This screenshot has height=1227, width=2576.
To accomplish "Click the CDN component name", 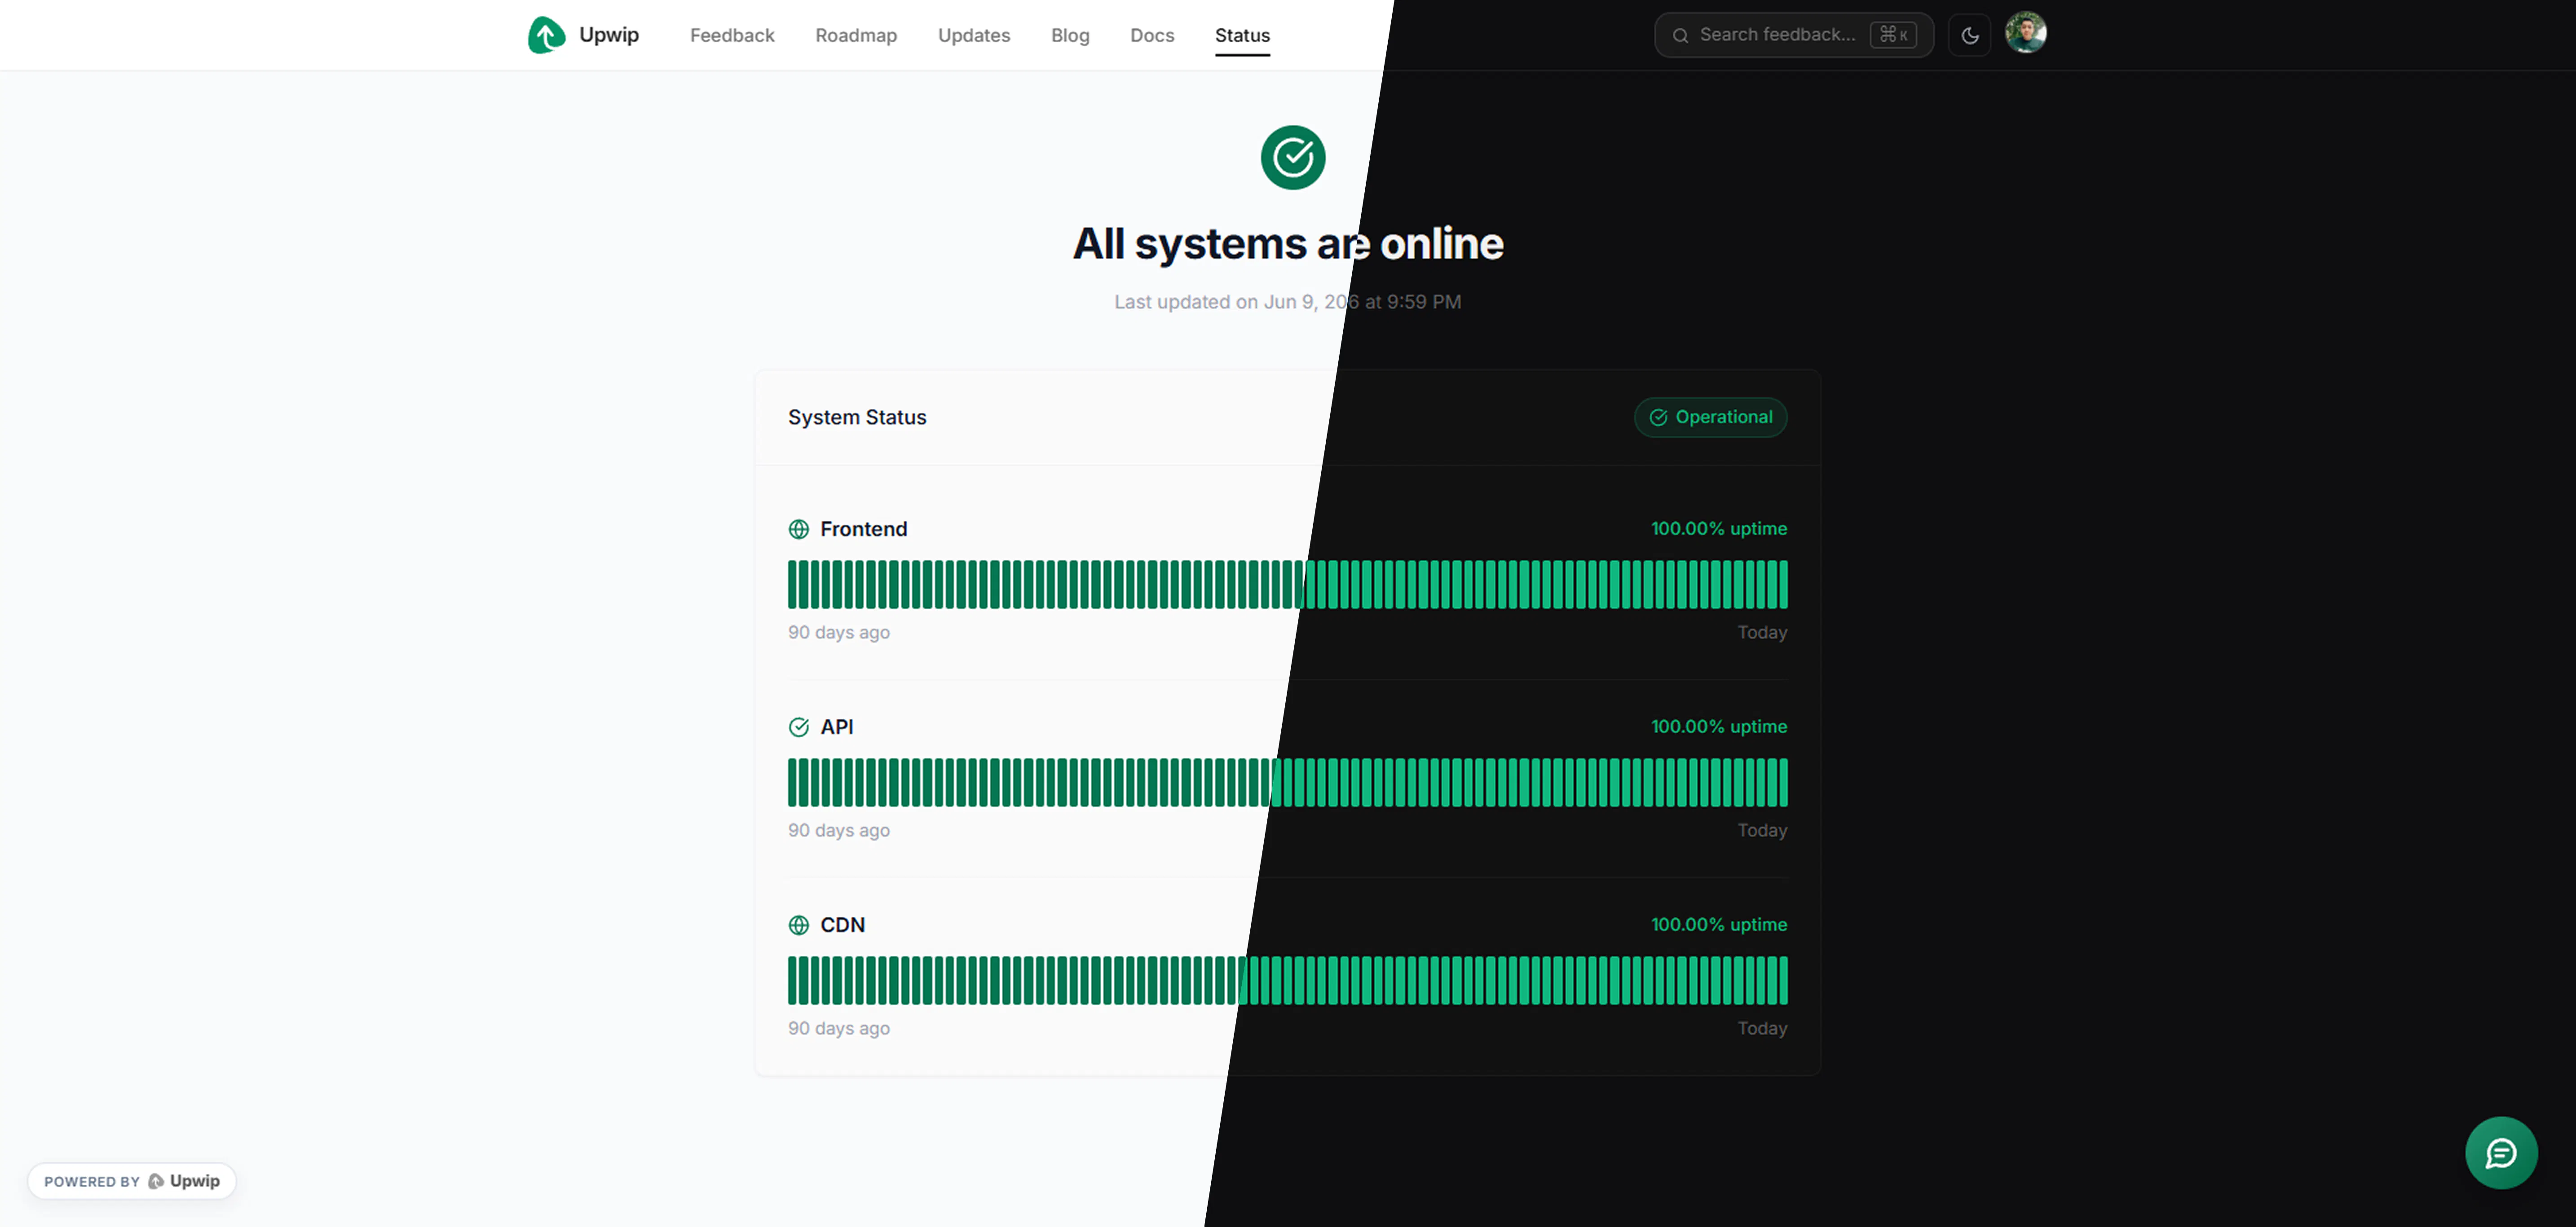I will (842, 925).
